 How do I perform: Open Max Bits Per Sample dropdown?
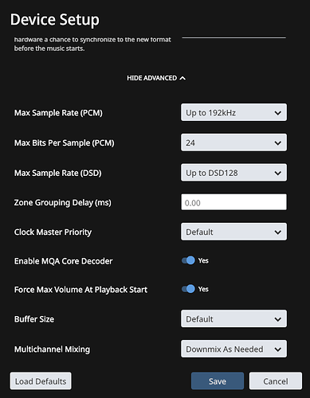pyautogui.click(x=233, y=142)
